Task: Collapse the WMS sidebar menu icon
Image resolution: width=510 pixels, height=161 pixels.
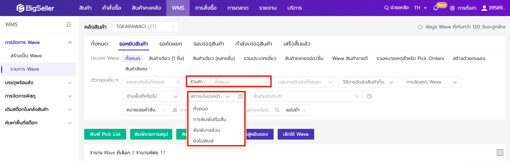Action: point(69,25)
